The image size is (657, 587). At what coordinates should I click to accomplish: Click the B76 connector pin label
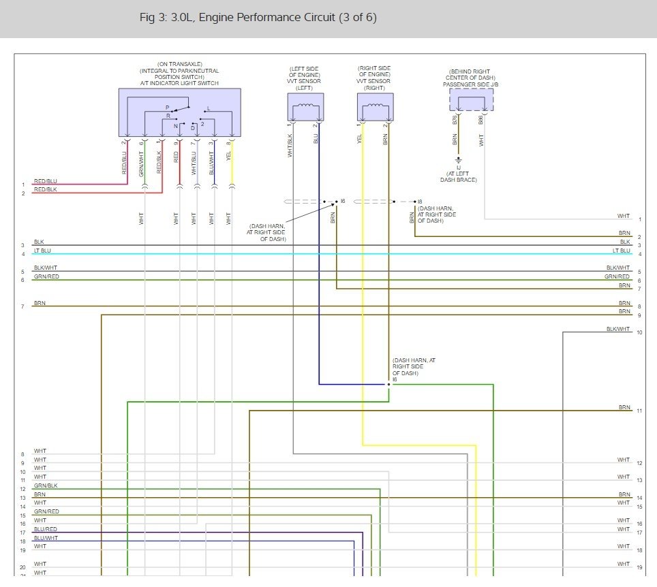[455, 120]
